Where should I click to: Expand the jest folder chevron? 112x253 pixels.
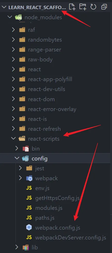pos(20,168)
